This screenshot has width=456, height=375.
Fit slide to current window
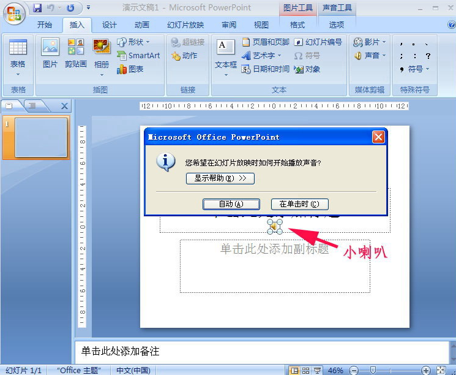coord(441,370)
